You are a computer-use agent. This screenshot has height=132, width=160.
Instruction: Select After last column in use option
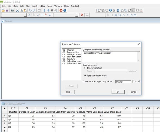pyautogui.click(x=85, y=76)
